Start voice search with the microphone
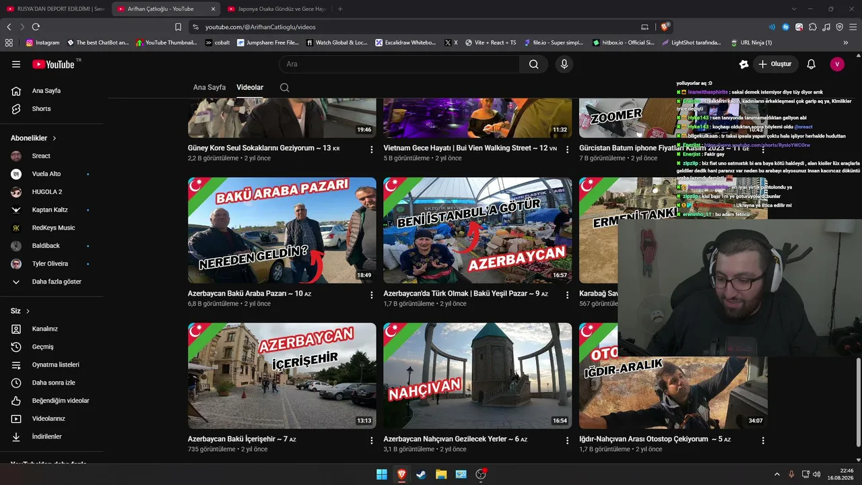The width and height of the screenshot is (862, 485). click(x=564, y=64)
